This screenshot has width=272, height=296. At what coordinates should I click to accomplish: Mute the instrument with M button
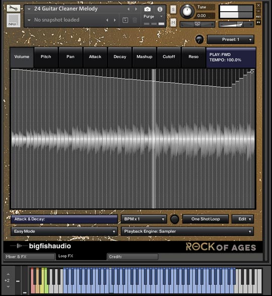click(173, 23)
